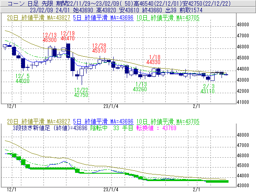Click the 48000 axis label on upper chart

tap(243, 25)
